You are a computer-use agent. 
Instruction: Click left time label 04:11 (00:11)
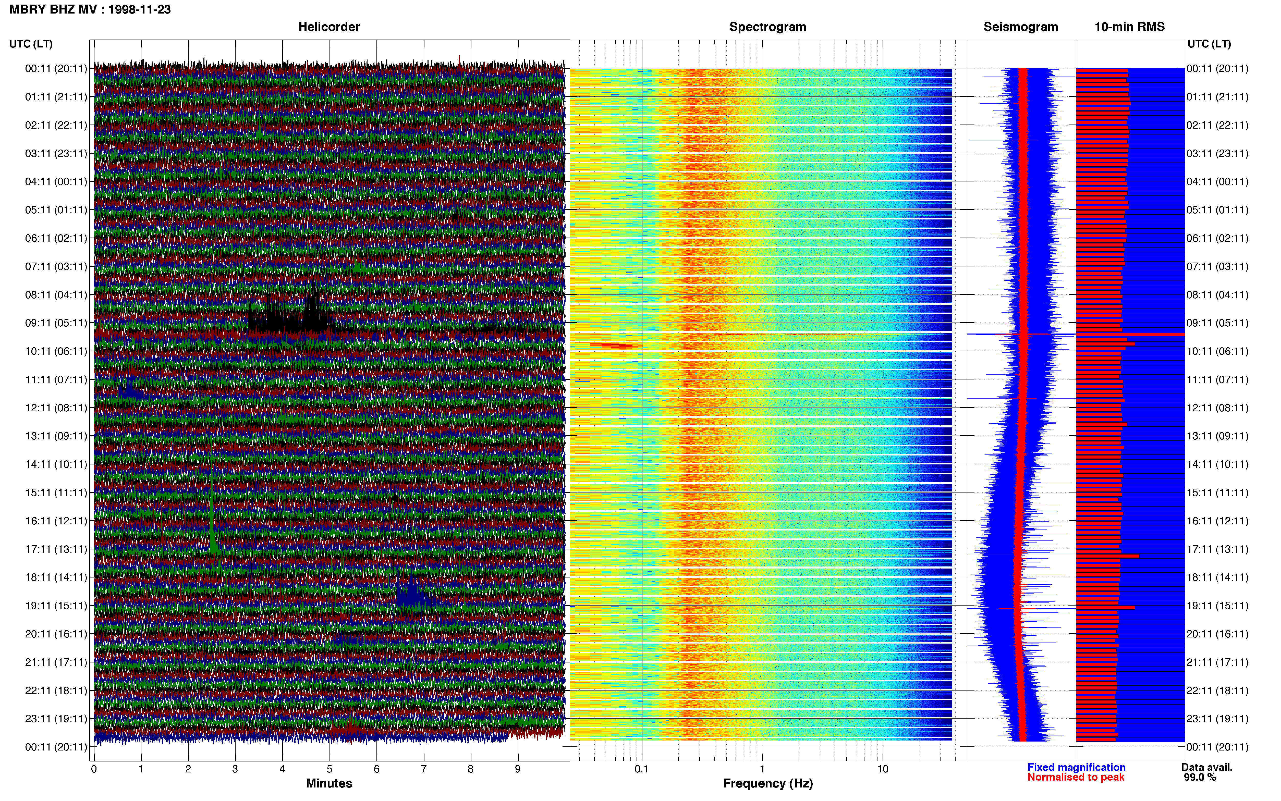[56, 182]
